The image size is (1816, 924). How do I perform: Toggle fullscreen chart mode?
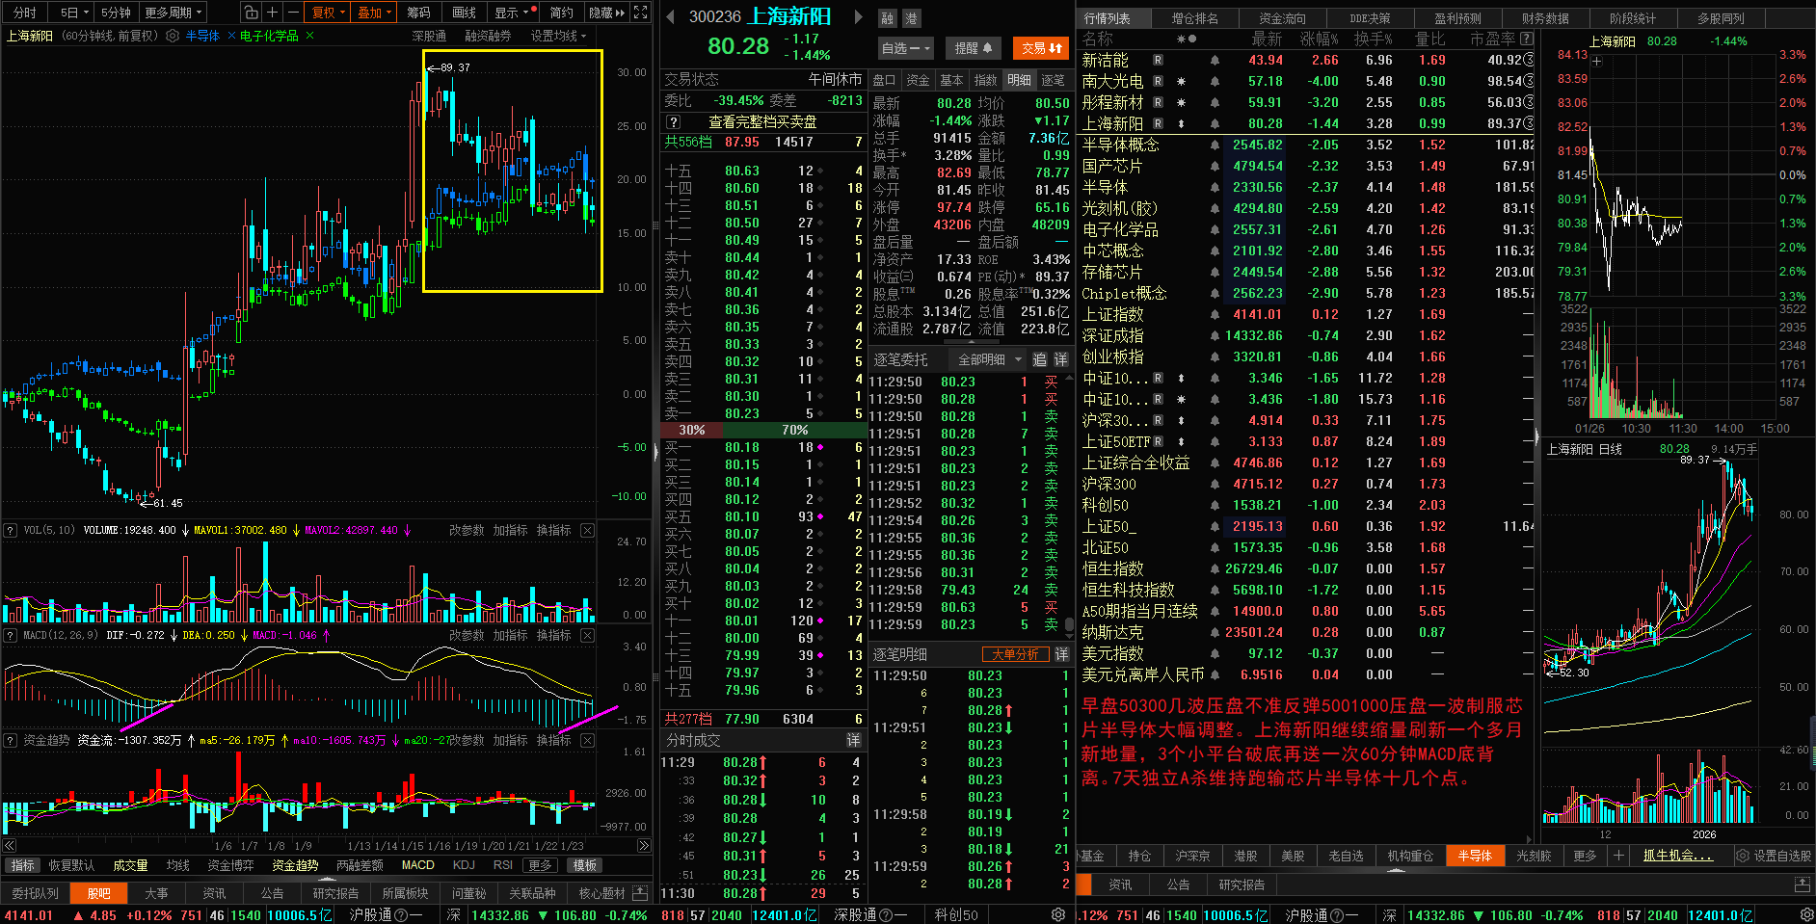pos(641,13)
